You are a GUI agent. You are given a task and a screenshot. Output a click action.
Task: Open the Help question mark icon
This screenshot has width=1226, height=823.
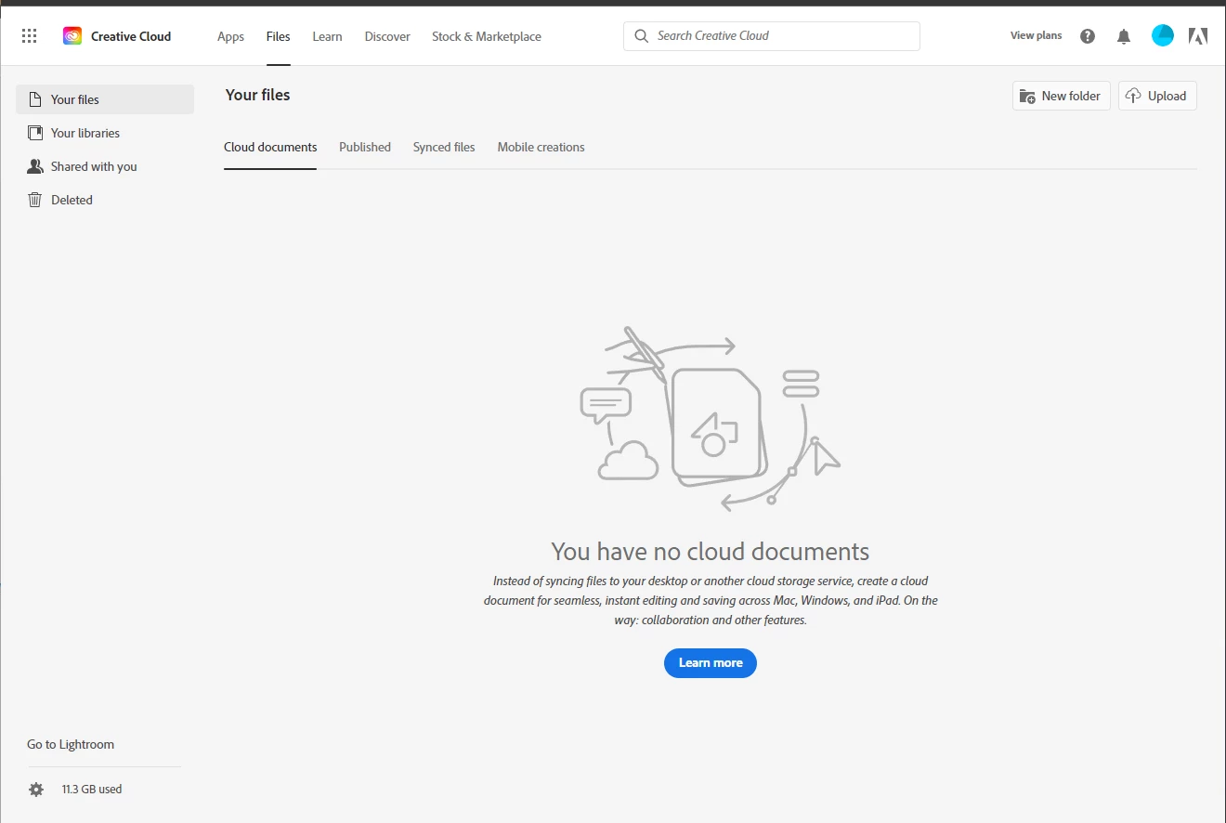click(x=1088, y=36)
